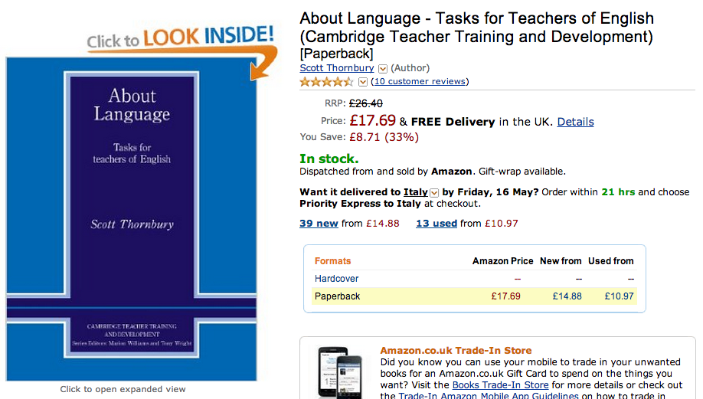Expand the Italy delivery destination dropdown arrow
This screenshot has height=399, width=703.
[434, 193]
